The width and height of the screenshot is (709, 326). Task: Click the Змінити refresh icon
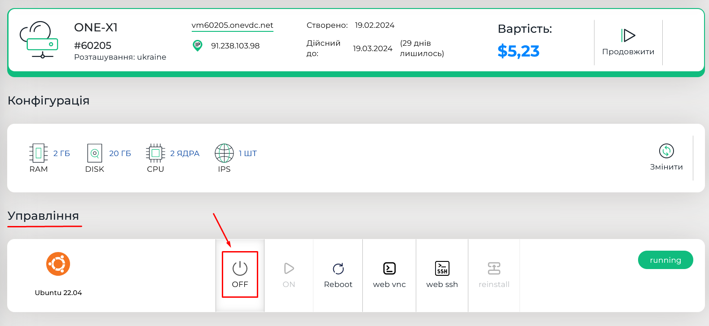pos(666,151)
